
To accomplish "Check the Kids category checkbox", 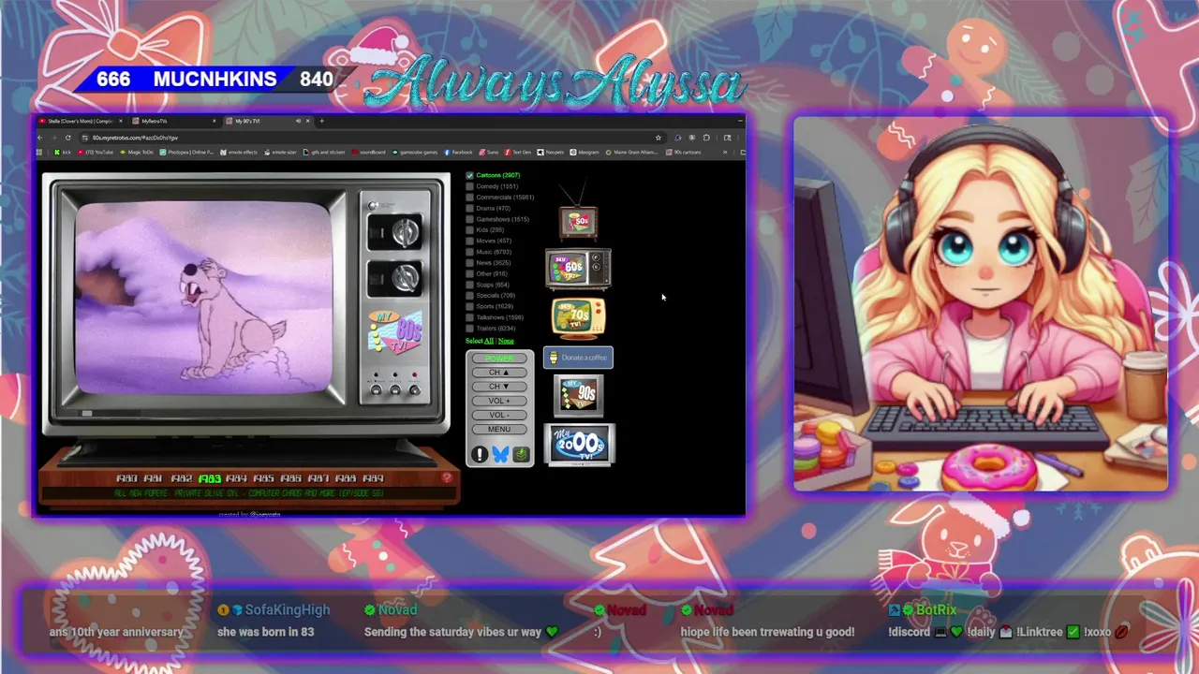I will (x=470, y=229).
